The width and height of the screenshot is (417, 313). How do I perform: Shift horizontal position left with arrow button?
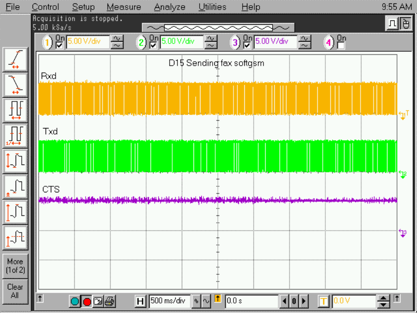(x=284, y=301)
